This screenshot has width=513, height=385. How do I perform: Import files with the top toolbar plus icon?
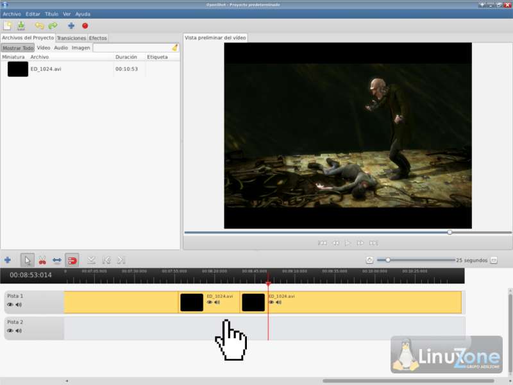[71, 26]
